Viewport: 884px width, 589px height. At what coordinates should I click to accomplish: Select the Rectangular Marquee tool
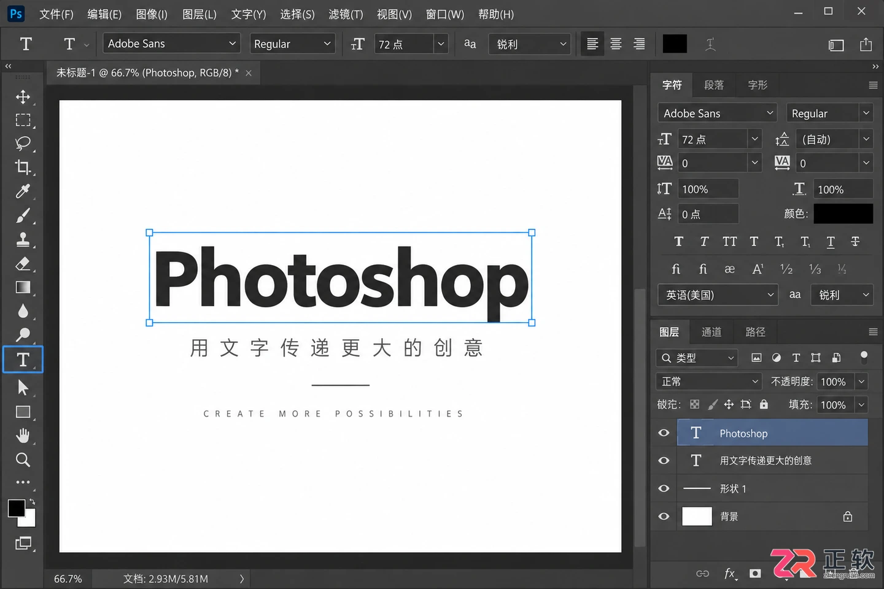pyautogui.click(x=23, y=120)
